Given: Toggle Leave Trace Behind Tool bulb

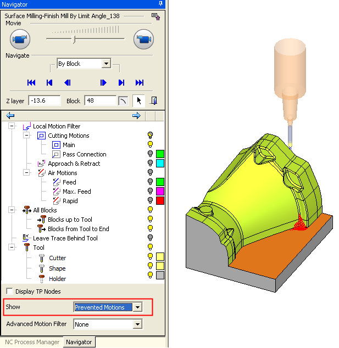Looking at the screenshot, I should pyautogui.click(x=150, y=238).
